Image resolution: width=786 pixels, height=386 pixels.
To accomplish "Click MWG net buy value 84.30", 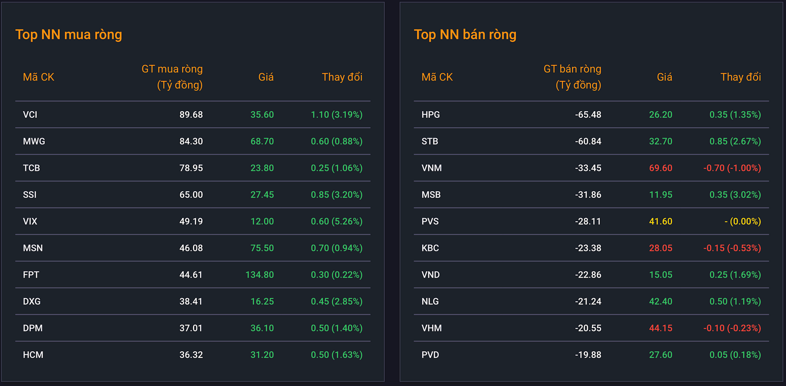I will coord(191,141).
